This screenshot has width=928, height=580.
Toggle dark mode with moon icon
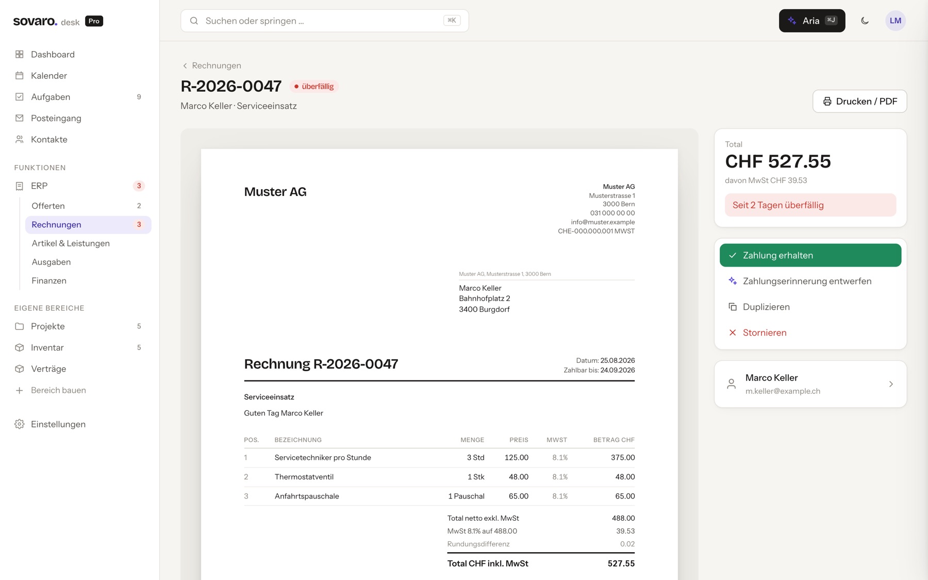pyautogui.click(x=865, y=21)
